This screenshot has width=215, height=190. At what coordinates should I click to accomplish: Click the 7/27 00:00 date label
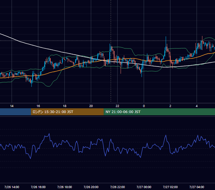[x=144, y=187]
